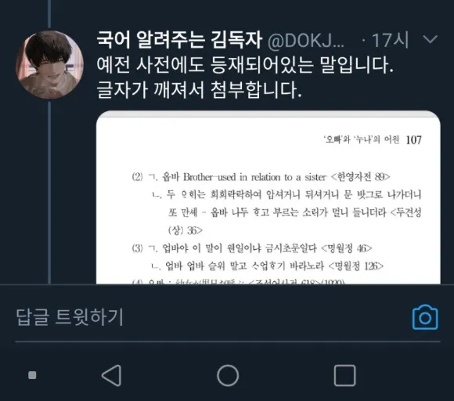Screen dimensions: 454x401
Task: Open 김독자's profile avatar picture
Action: coord(49,64)
